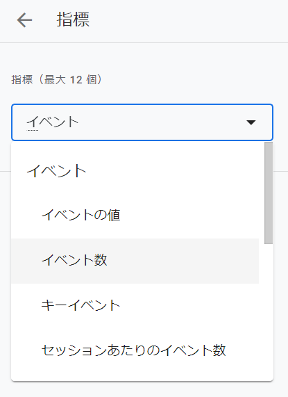Click the blue-outlined metric combo box
This screenshot has height=397, width=288.
(x=142, y=122)
